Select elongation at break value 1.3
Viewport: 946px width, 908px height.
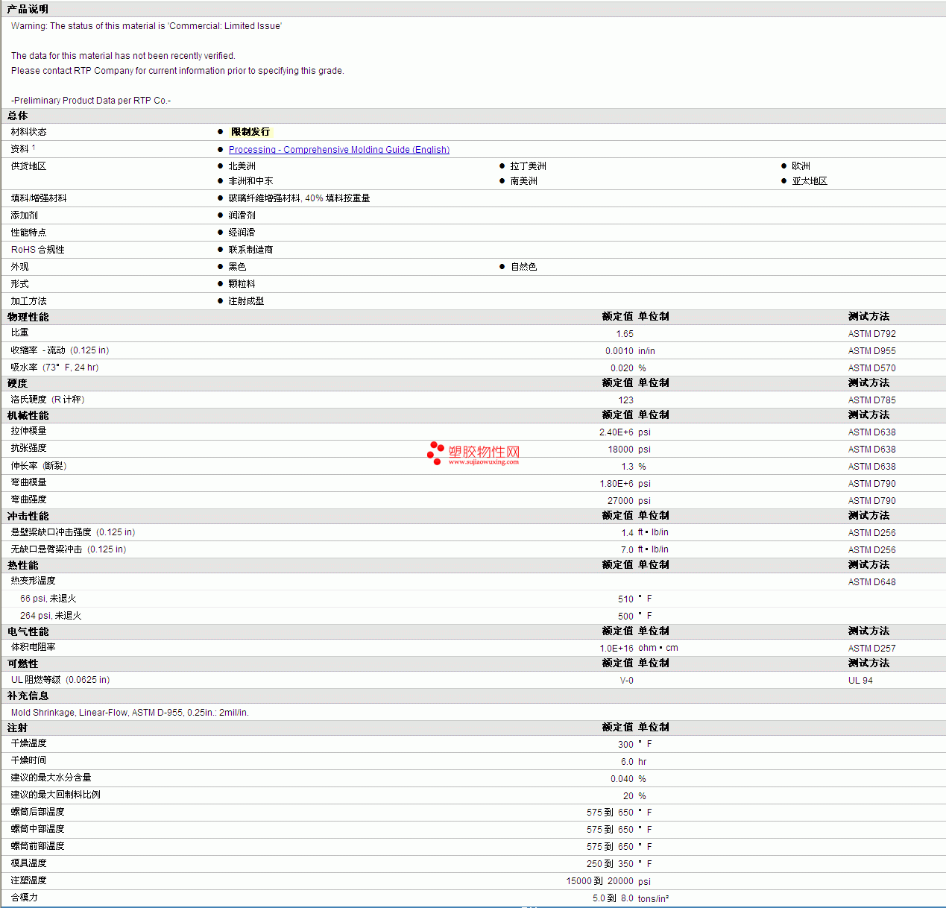[x=628, y=467]
